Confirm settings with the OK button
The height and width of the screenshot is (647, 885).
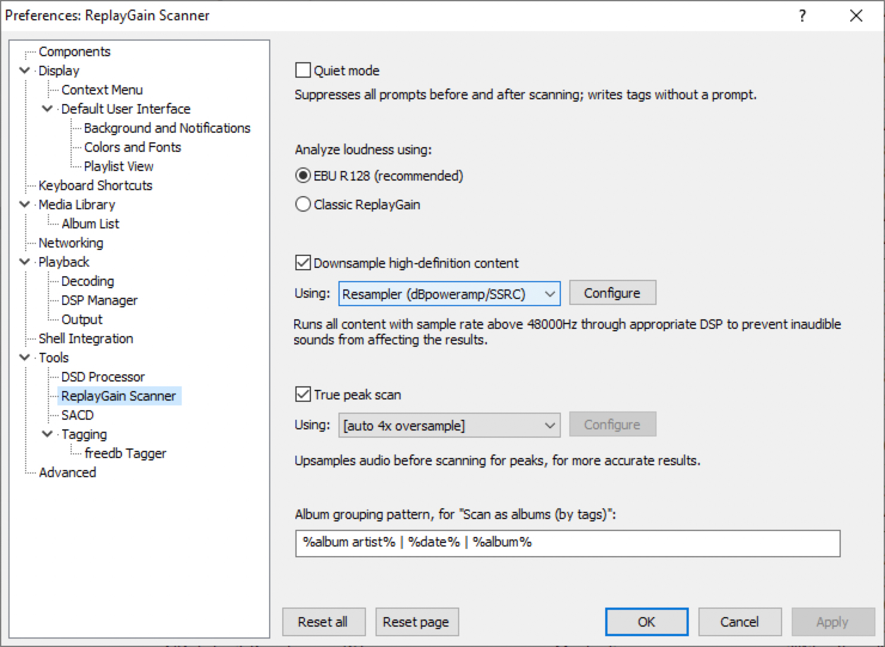coord(646,622)
